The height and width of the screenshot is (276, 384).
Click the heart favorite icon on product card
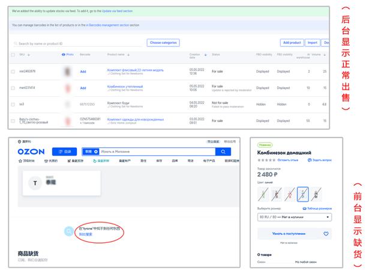pyautogui.click(x=326, y=233)
